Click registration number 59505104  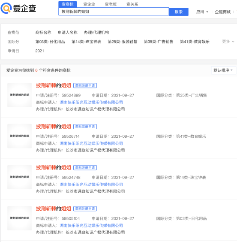pos(71,218)
